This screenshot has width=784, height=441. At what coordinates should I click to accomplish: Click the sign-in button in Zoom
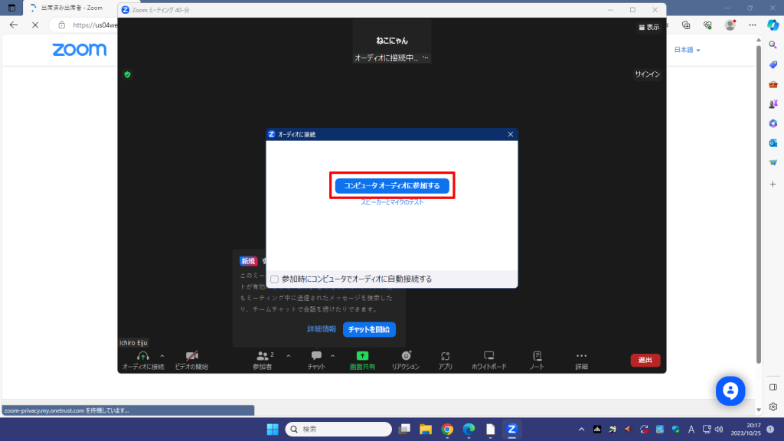click(648, 74)
